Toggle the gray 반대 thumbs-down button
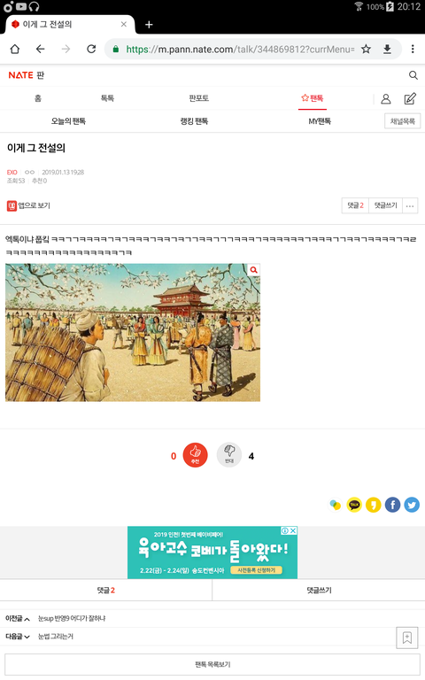The image size is (425, 680). click(x=229, y=455)
